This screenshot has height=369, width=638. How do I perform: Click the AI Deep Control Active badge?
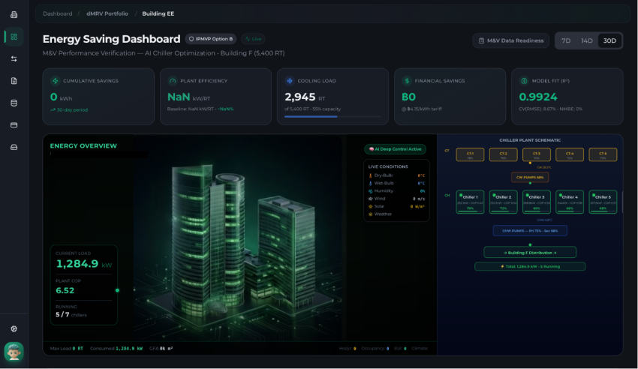tap(395, 149)
